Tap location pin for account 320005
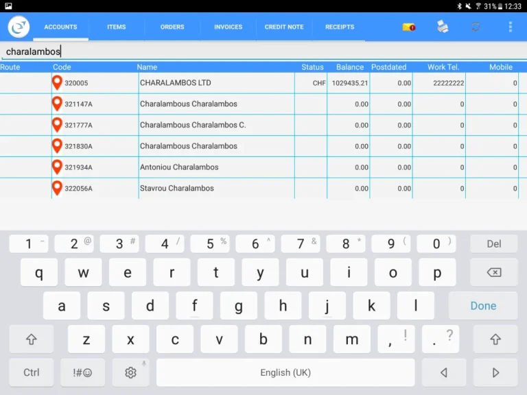The width and height of the screenshot is (527, 395). click(57, 82)
